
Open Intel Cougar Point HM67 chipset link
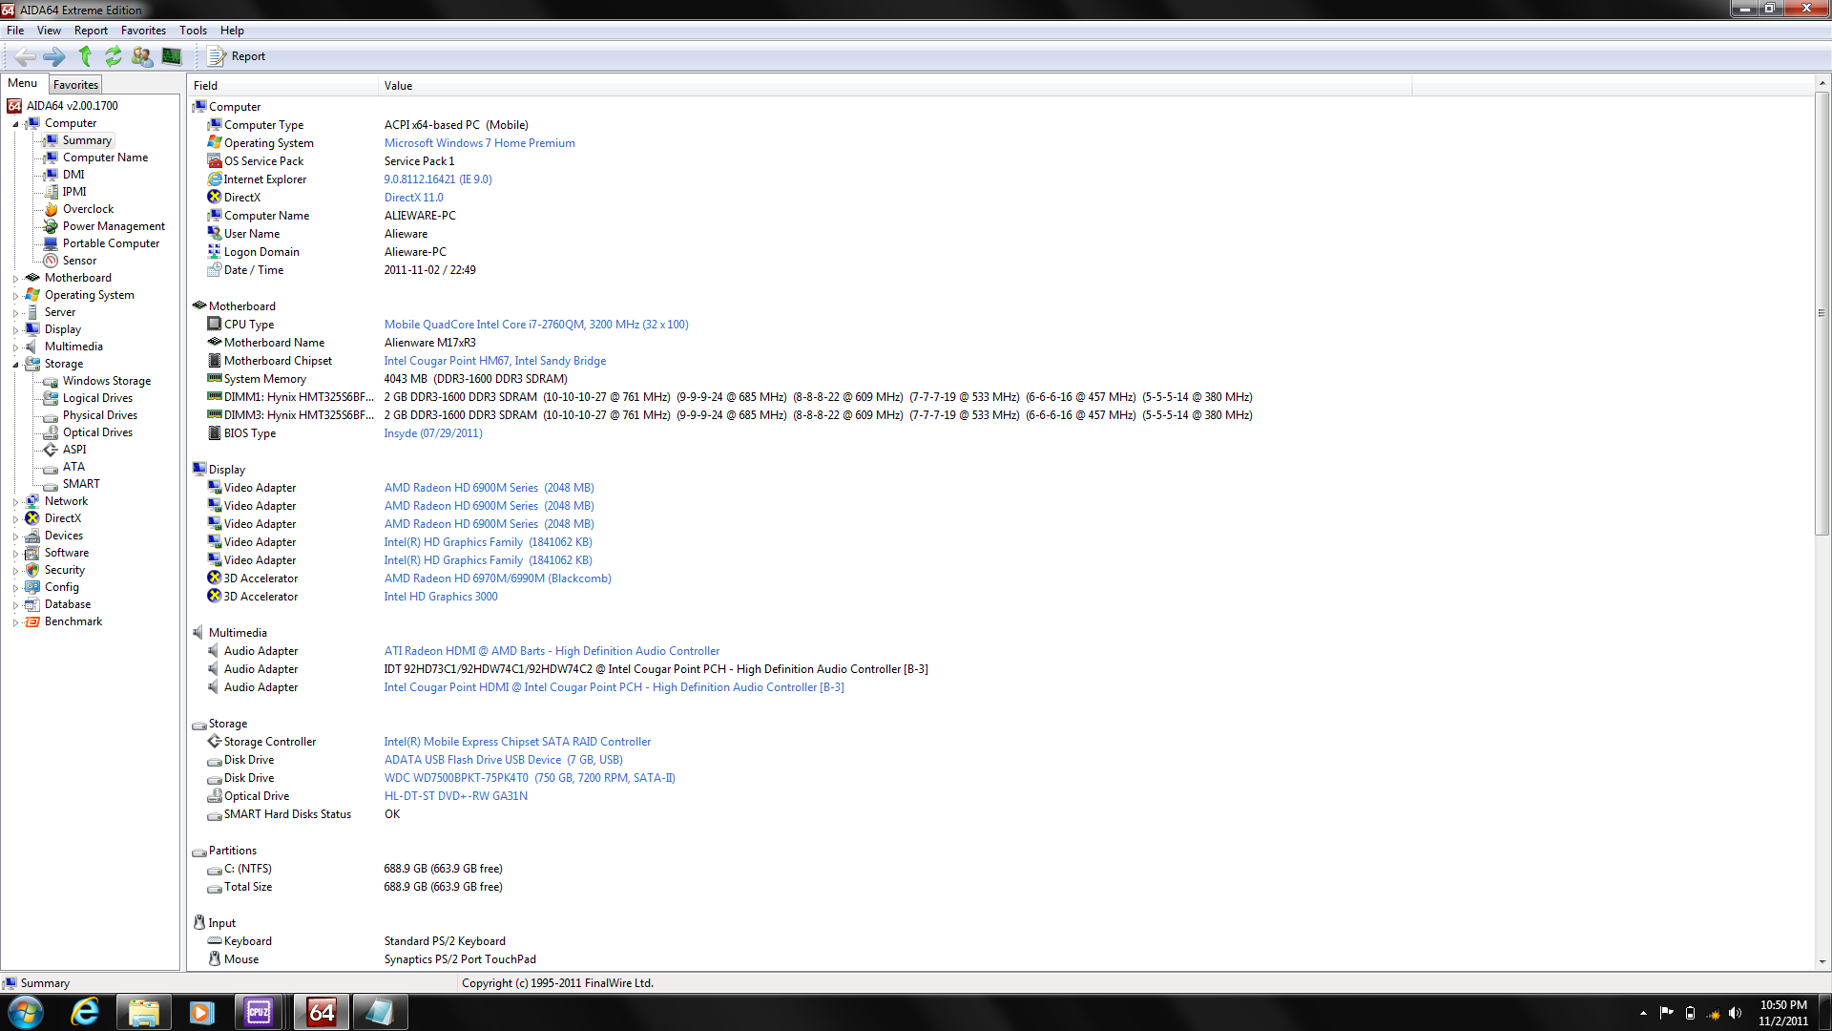[495, 361]
